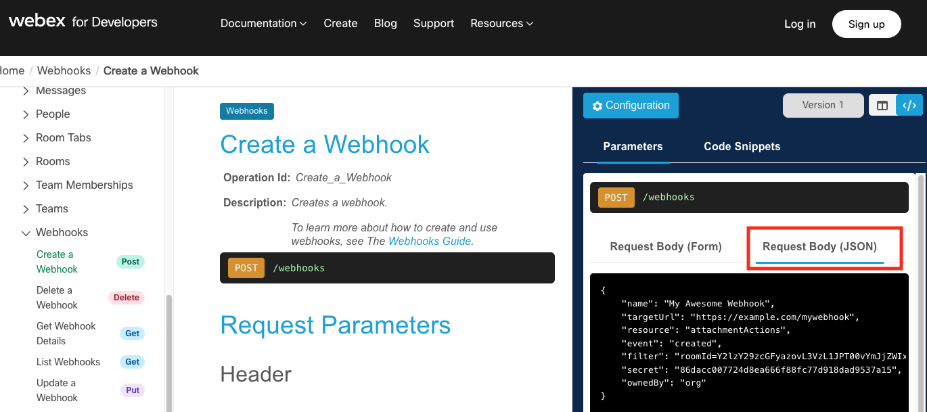Click the Create a Webhook heading
The image size is (927, 412).
click(325, 145)
